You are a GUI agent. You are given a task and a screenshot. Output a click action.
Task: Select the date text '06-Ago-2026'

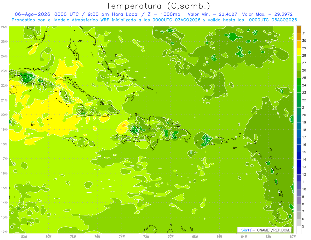point(32,14)
